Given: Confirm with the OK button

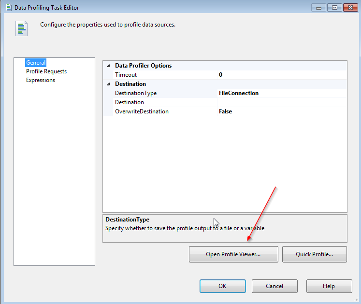Looking at the screenshot, I should point(223,286).
